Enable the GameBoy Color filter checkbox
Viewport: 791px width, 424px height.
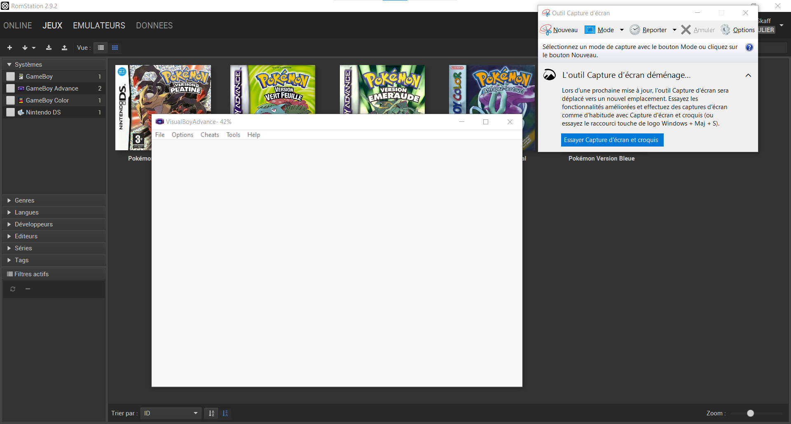(11, 100)
